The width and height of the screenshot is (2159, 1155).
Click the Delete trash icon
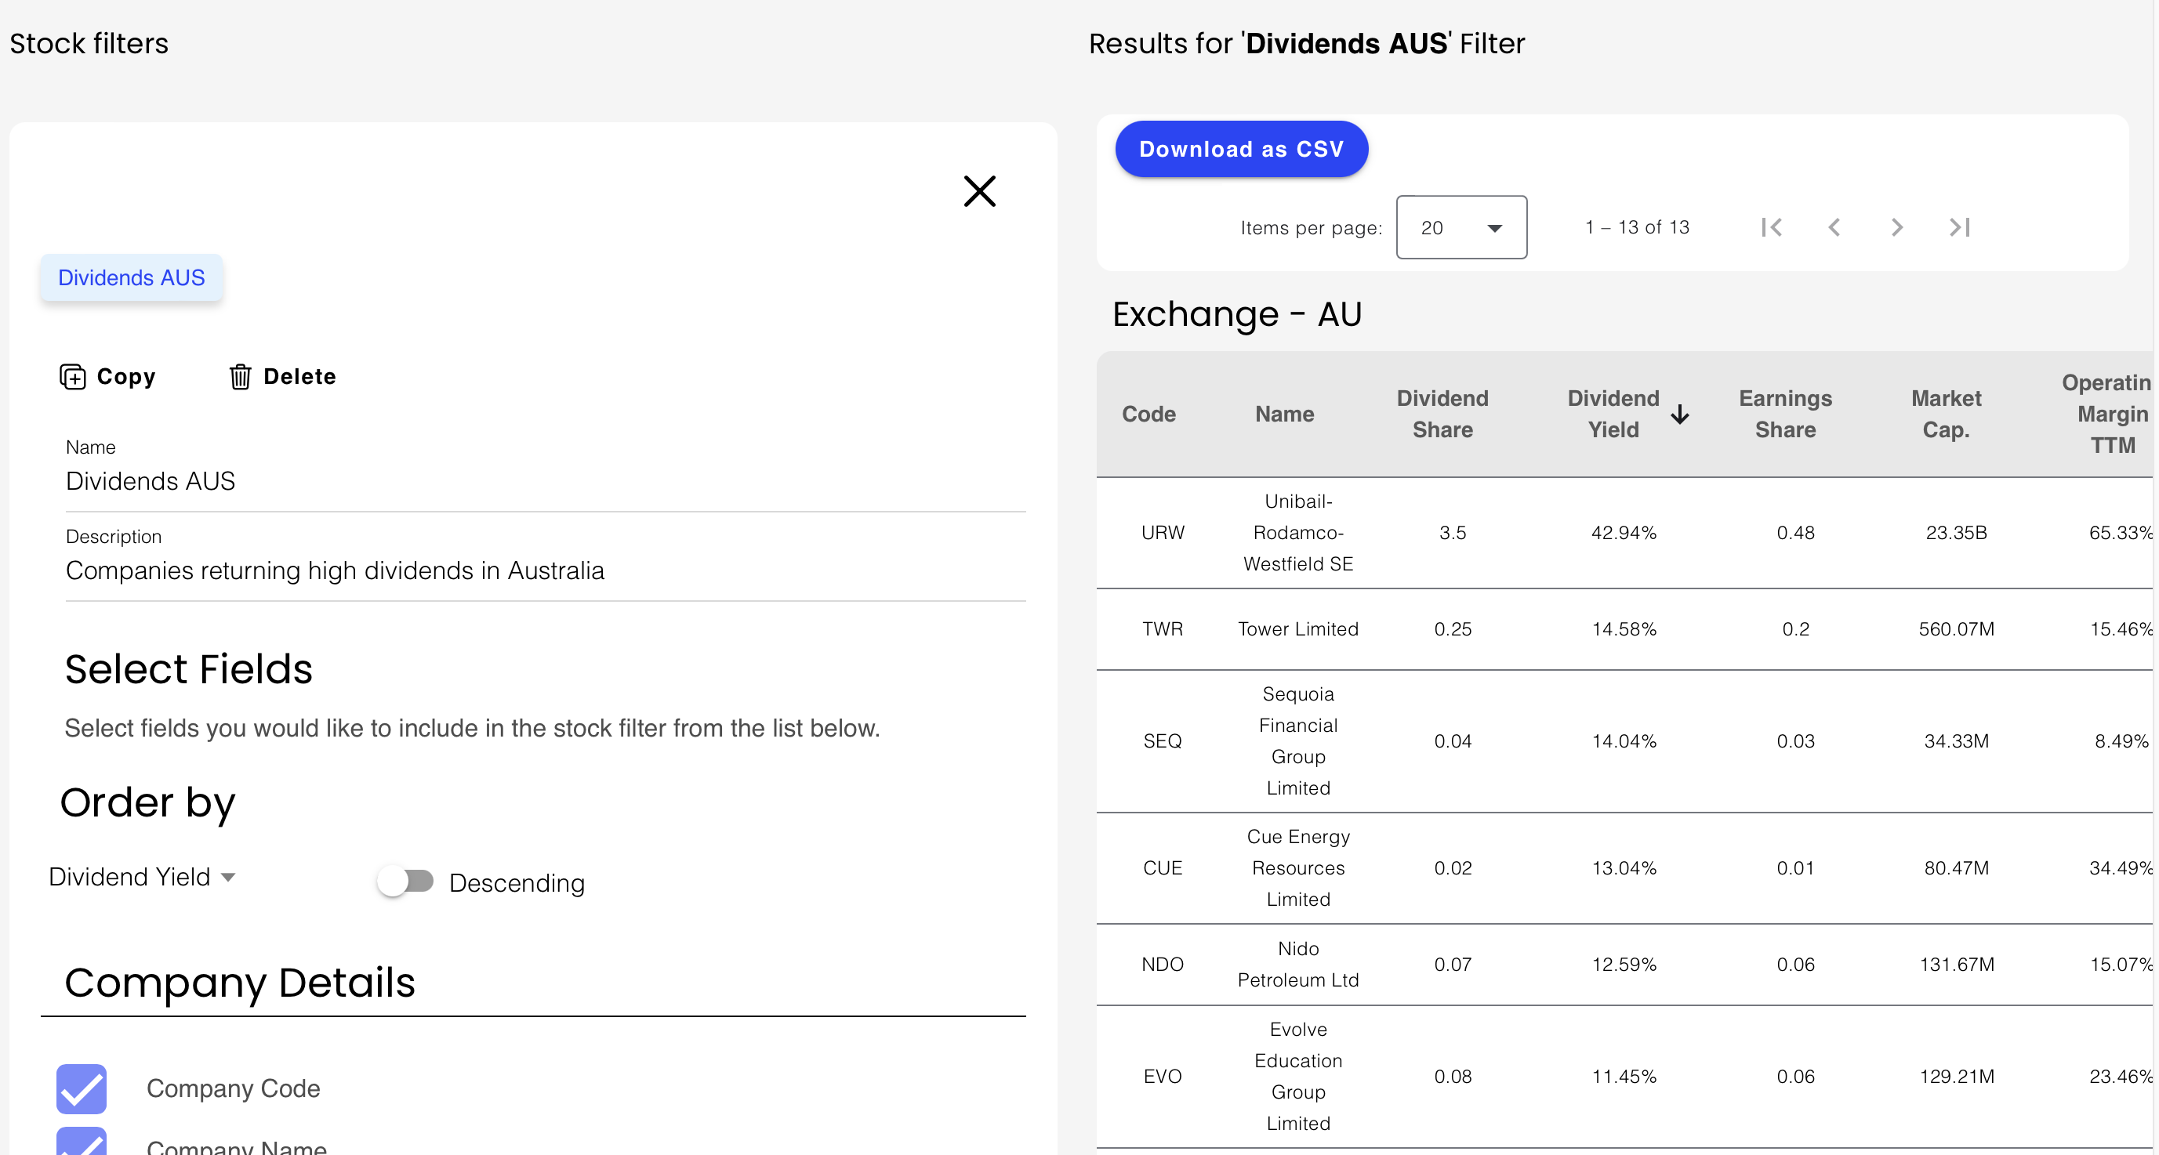(x=241, y=377)
